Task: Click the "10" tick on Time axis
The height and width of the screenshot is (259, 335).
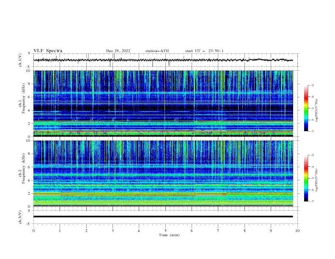Action: pos(297,231)
